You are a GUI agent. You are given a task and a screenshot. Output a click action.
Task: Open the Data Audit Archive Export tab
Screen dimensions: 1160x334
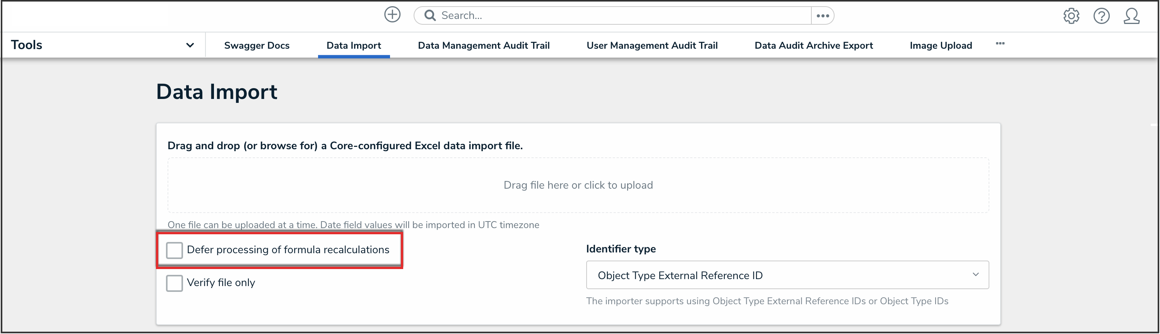coord(813,46)
